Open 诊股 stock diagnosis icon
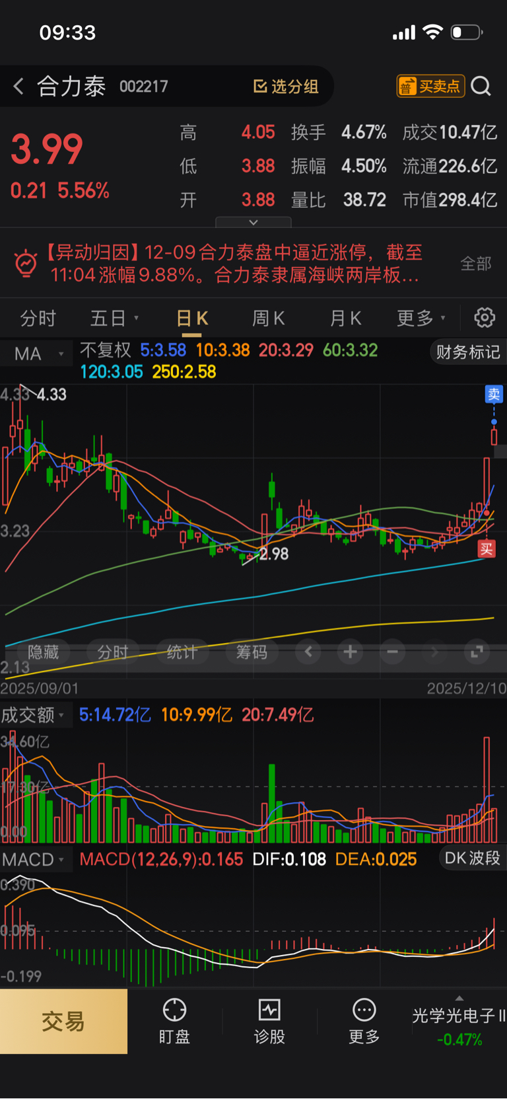The width and height of the screenshot is (507, 1099). click(269, 1021)
